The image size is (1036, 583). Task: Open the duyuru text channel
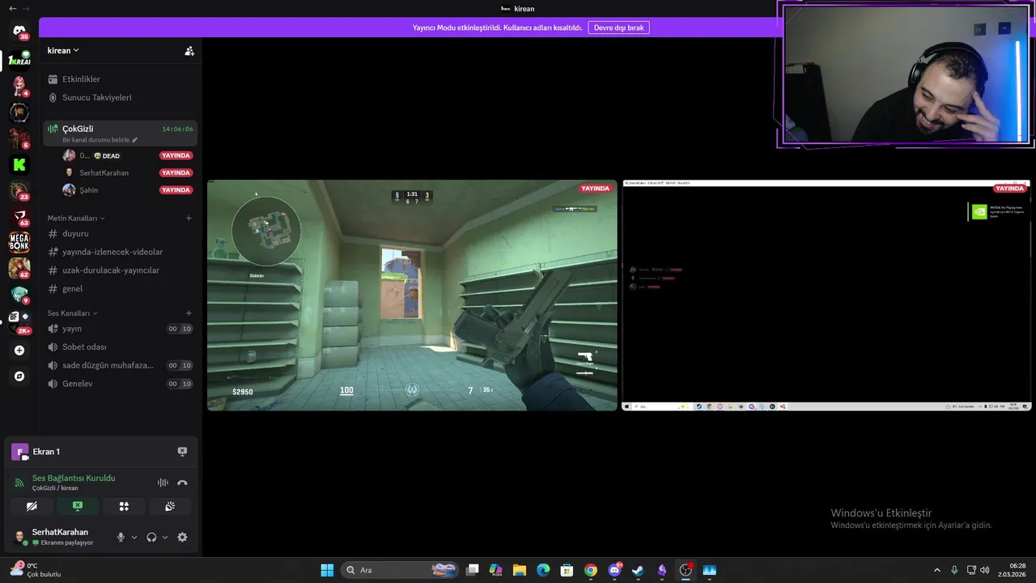point(120,233)
